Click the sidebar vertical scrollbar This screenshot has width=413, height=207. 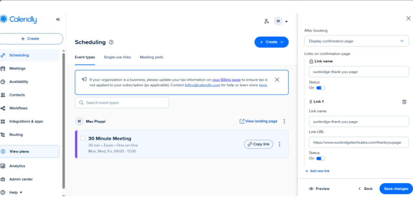63,121
